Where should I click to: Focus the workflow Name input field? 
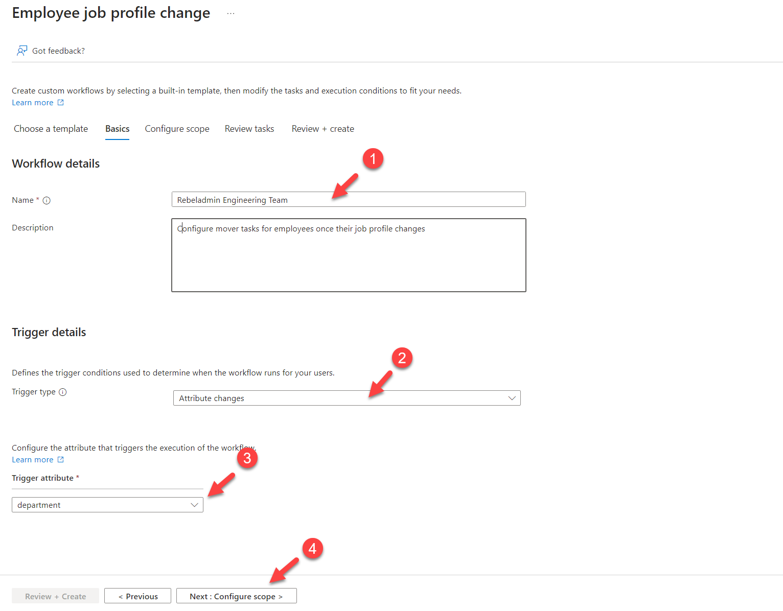[x=348, y=200]
